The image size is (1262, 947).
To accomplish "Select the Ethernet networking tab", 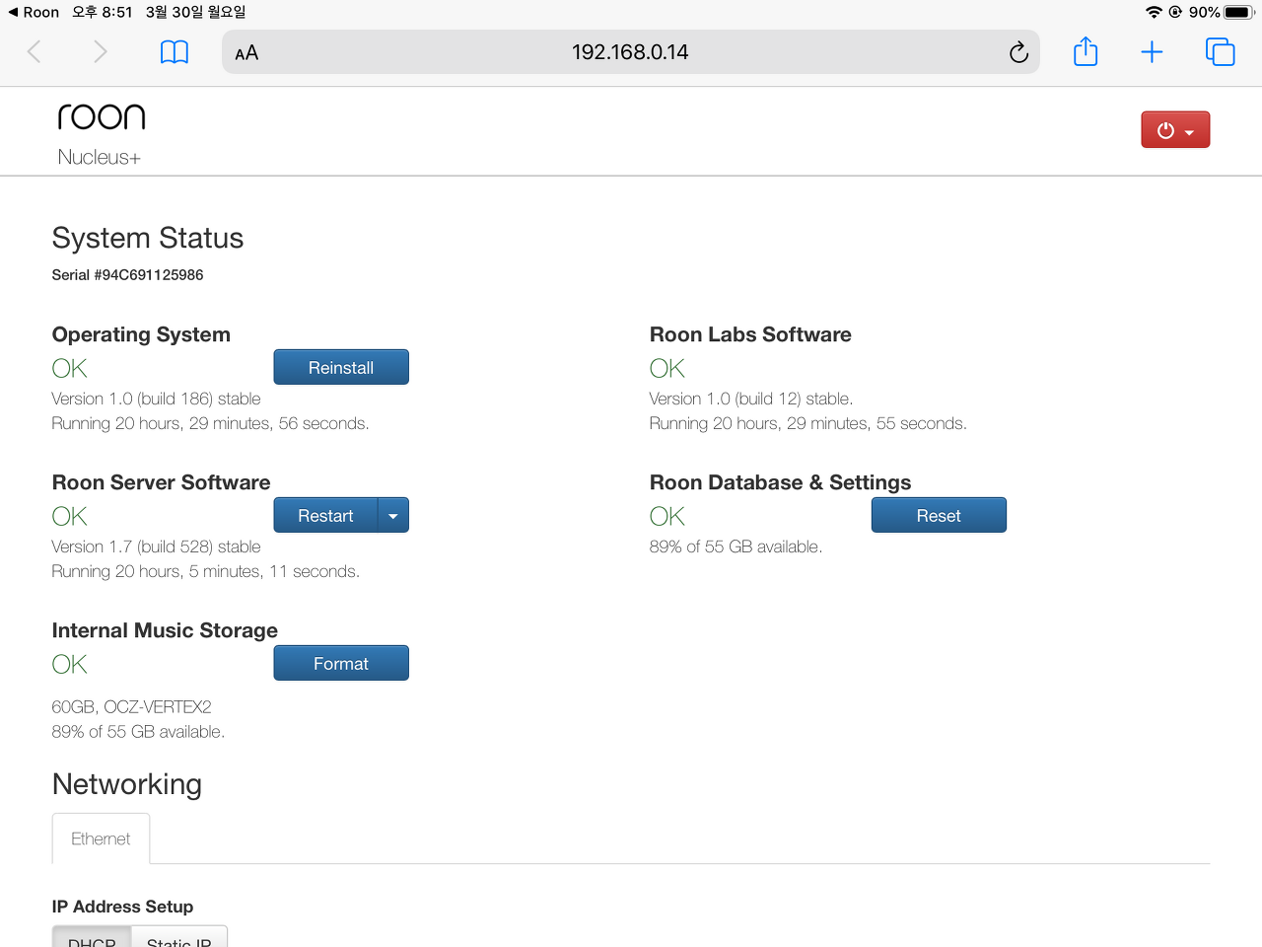I will tap(101, 838).
